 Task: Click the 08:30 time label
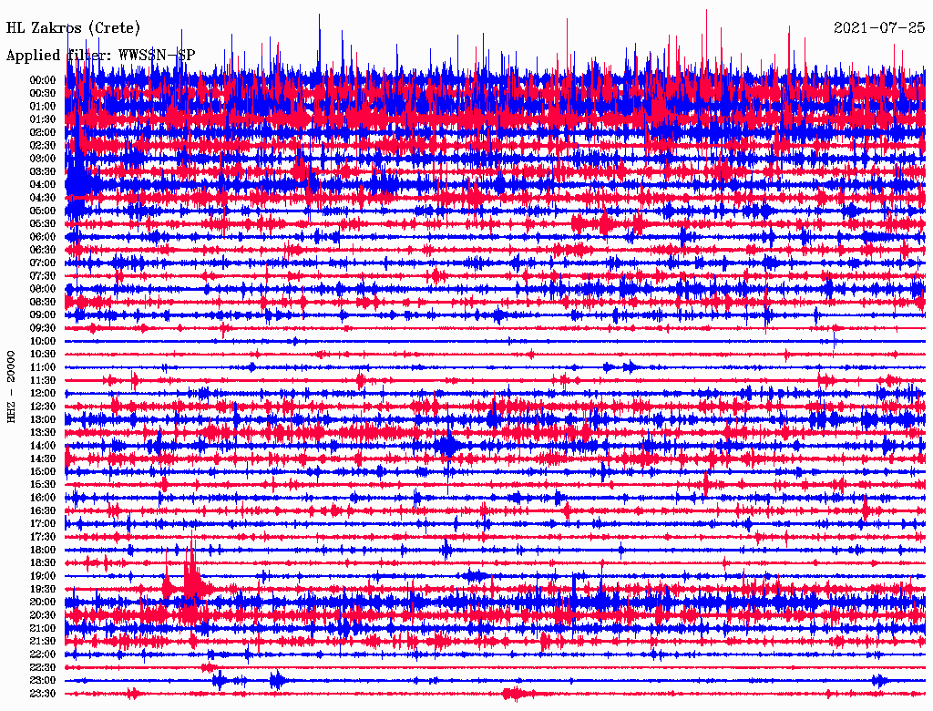tap(43, 302)
